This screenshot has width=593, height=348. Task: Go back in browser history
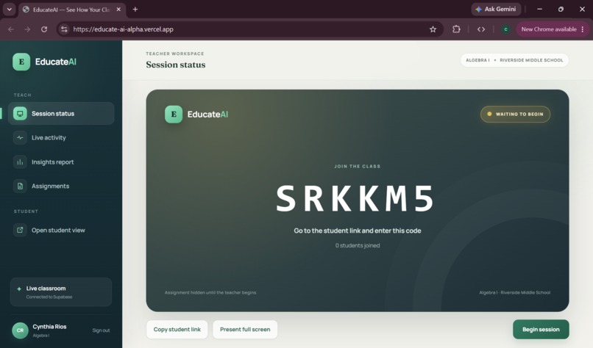pos(11,29)
